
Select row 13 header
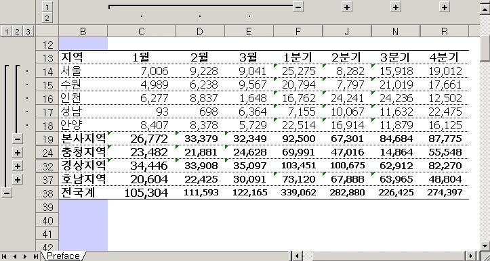pyautogui.click(x=47, y=57)
